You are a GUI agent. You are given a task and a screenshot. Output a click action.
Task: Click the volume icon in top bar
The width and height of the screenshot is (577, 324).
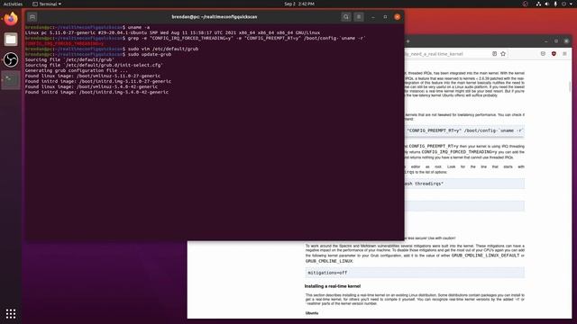(x=547, y=4)
